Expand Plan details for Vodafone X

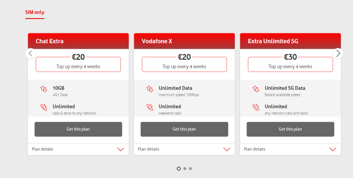184,149
